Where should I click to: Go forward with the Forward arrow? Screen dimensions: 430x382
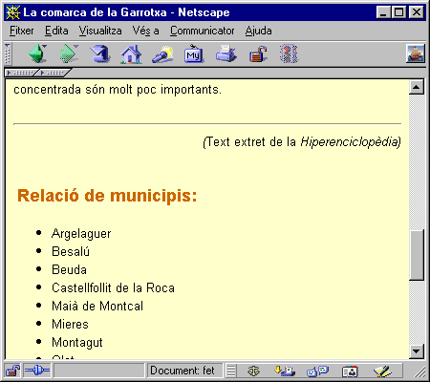pyautogui.click(x=68, y=53)
